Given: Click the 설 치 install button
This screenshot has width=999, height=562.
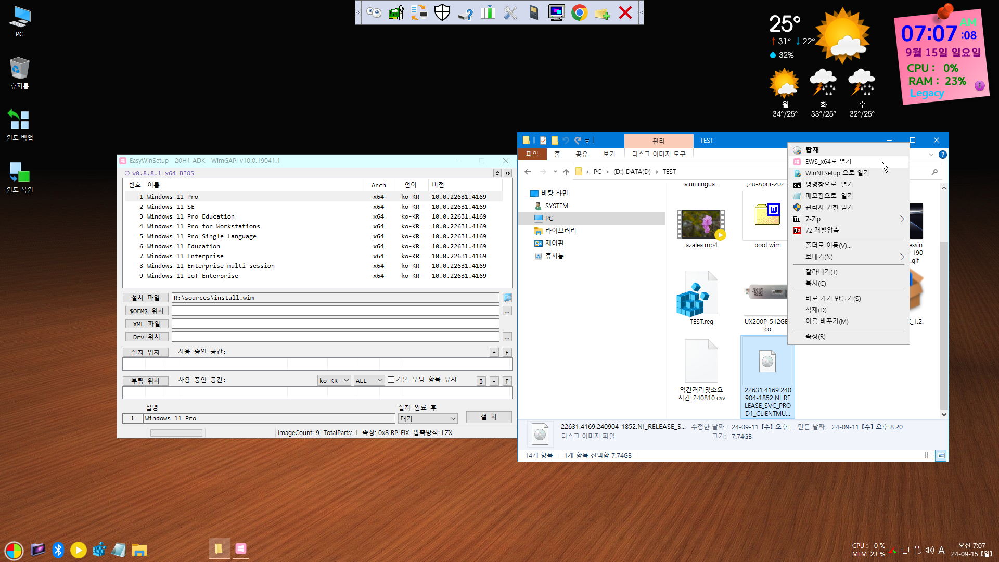Looking at the screenshot, I should click(489, 417).
